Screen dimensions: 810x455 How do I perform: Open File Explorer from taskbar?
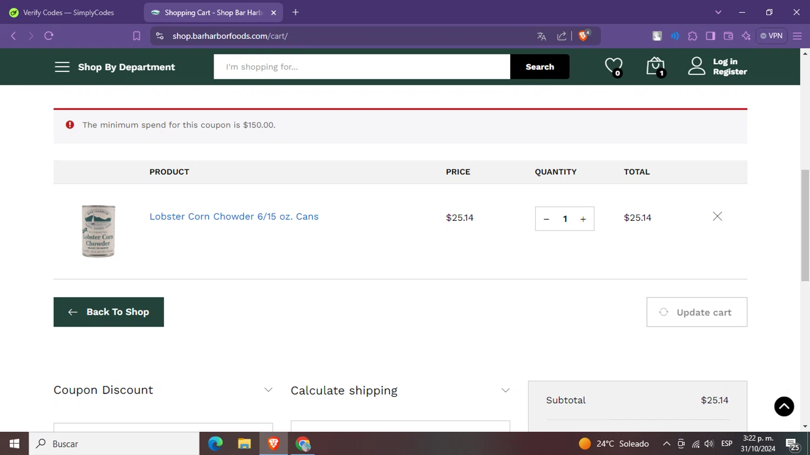click(x=245, y=444)
